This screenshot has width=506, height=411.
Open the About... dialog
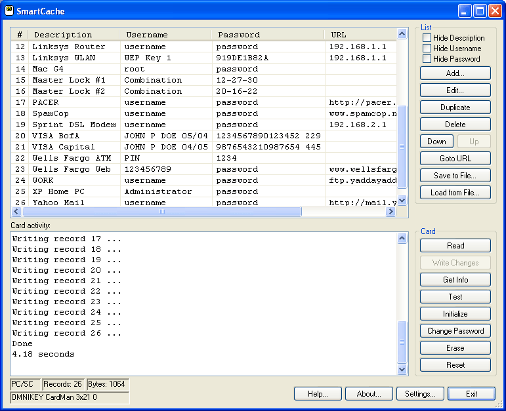(369, 393)
